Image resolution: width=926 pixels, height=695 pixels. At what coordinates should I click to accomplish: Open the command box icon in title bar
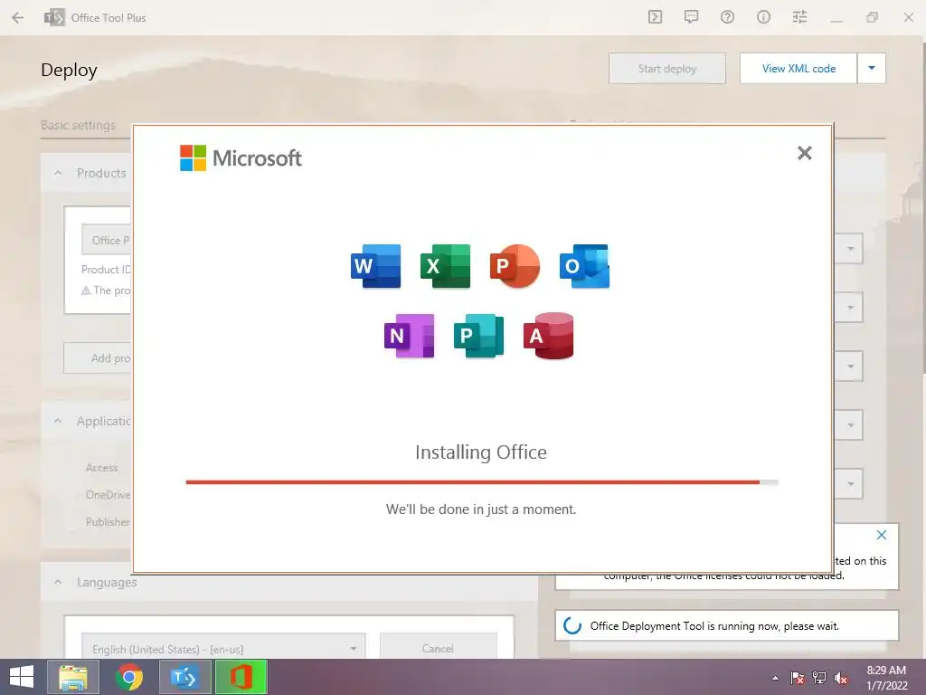[x=655, y=17]
